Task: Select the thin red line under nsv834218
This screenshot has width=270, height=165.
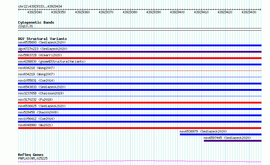Action: [140, 71]
